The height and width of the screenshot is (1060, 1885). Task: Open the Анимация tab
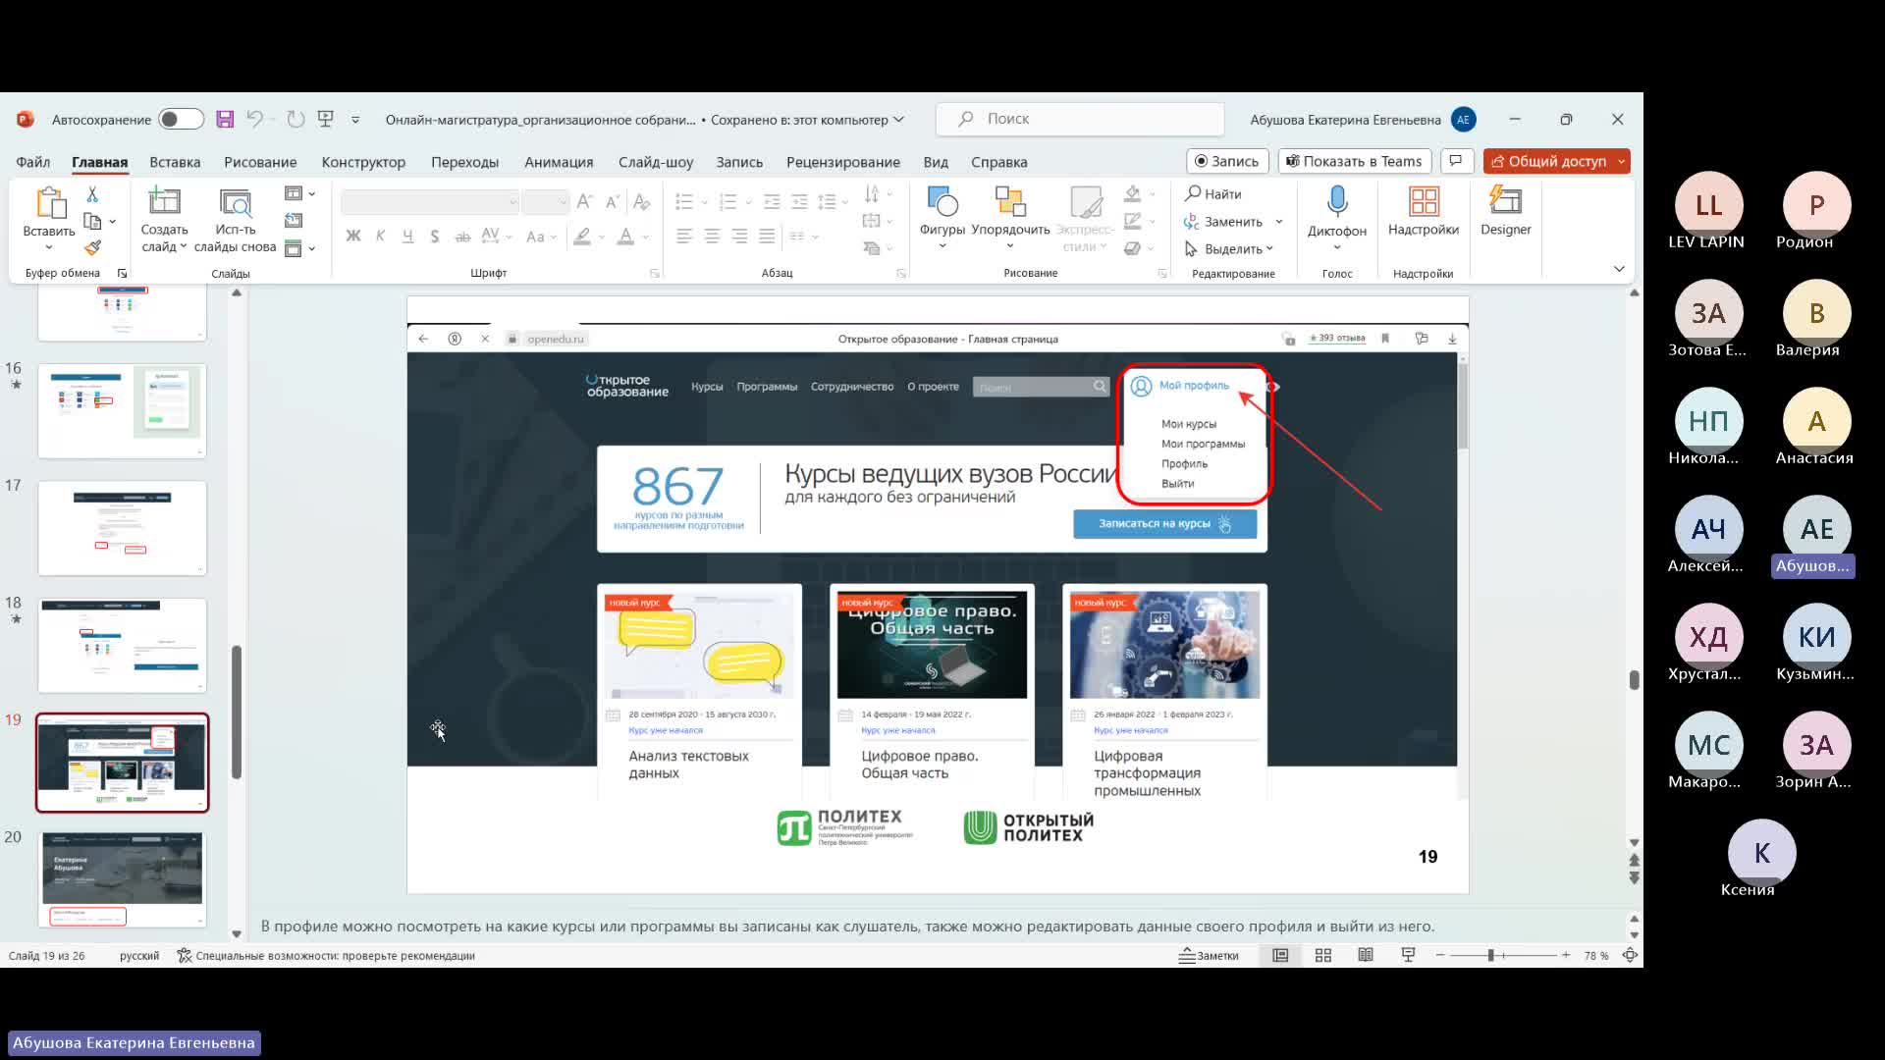point(559,162)
